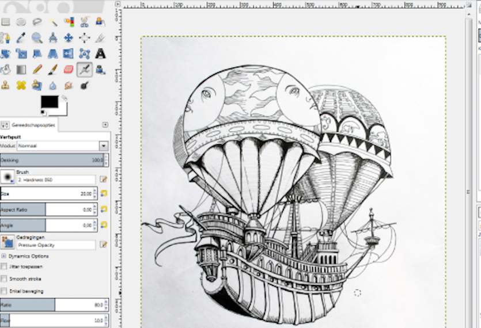Viewport: 481px width, 328px height.
Task: Enable the Smooth stroke checkbox
Action: (3, 279)
